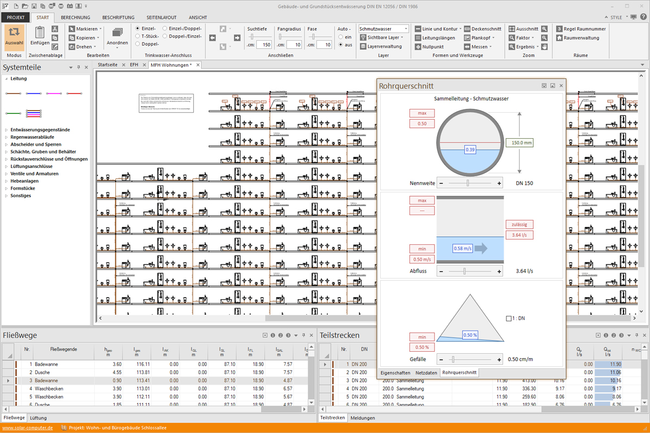This screenshot has width=650, height=433.
Task: Select the blue pipe line type
Action: click(x=34, y=94)
